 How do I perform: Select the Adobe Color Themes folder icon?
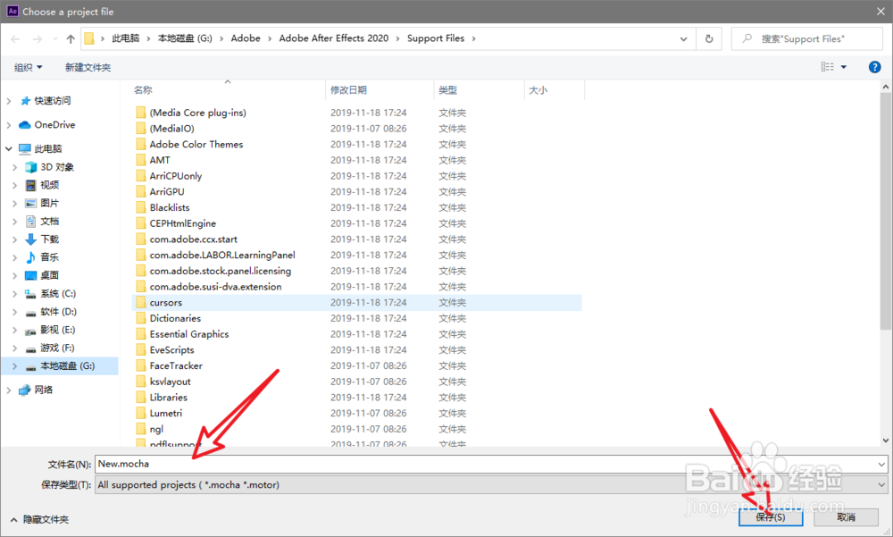tap(141, 144)
